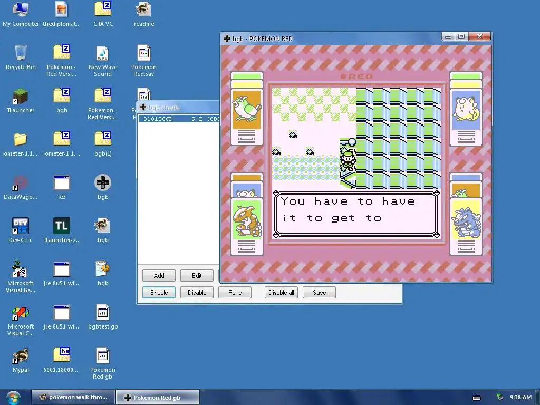
Task: Click Enable cheat button
Action: point(159,292)
